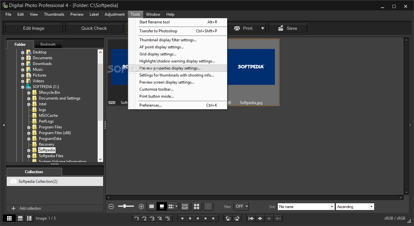Collapse the left panel with edge arrow
414x226 pixels.
click(x=4, y=125)
